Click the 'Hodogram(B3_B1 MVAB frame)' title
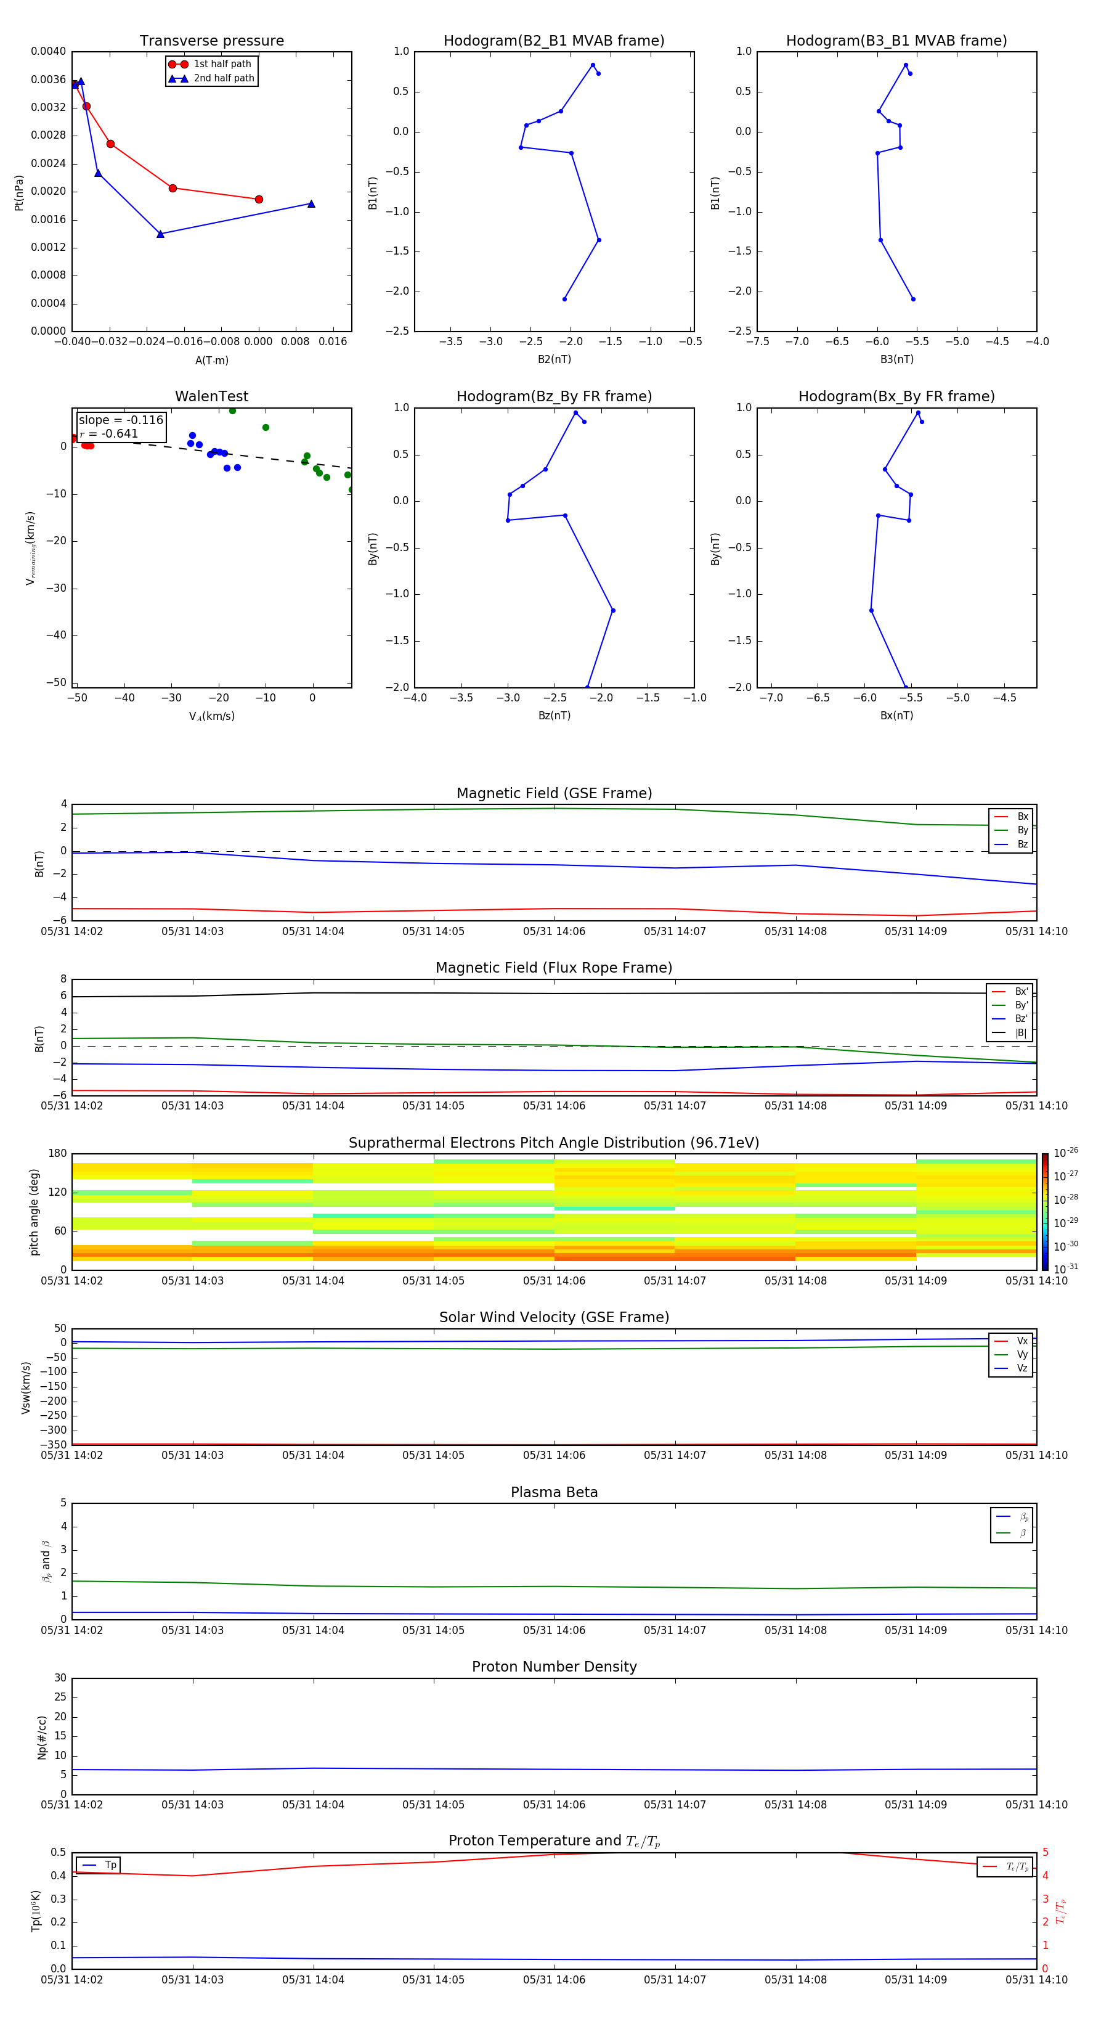This screenshot has height=2034, width=1109. (x=896, y=41)
